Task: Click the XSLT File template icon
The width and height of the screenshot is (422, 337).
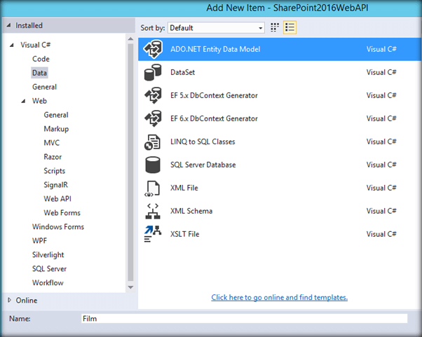Action: pos(153,234)
